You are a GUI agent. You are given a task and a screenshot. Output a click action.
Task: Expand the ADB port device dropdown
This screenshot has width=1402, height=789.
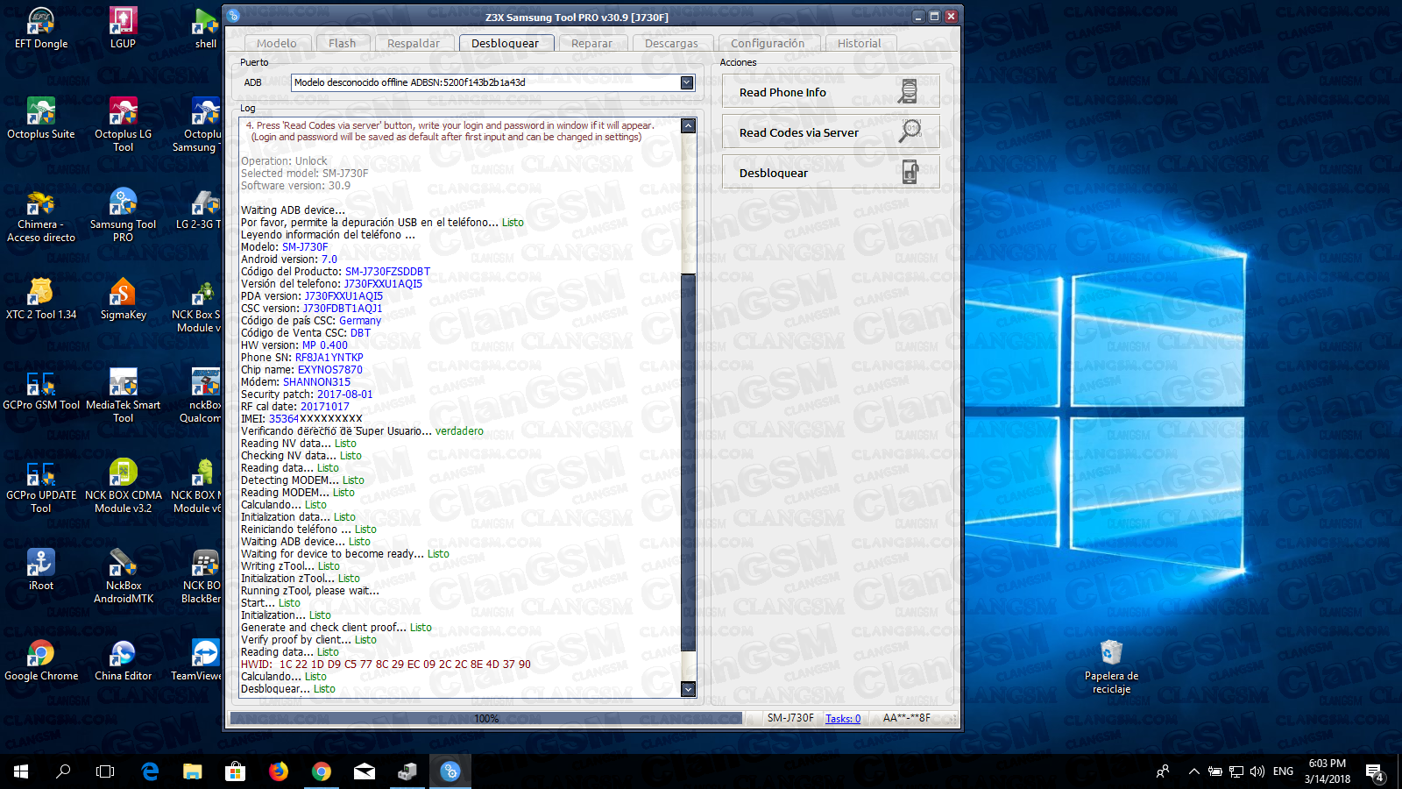click(x=687, y=82)
